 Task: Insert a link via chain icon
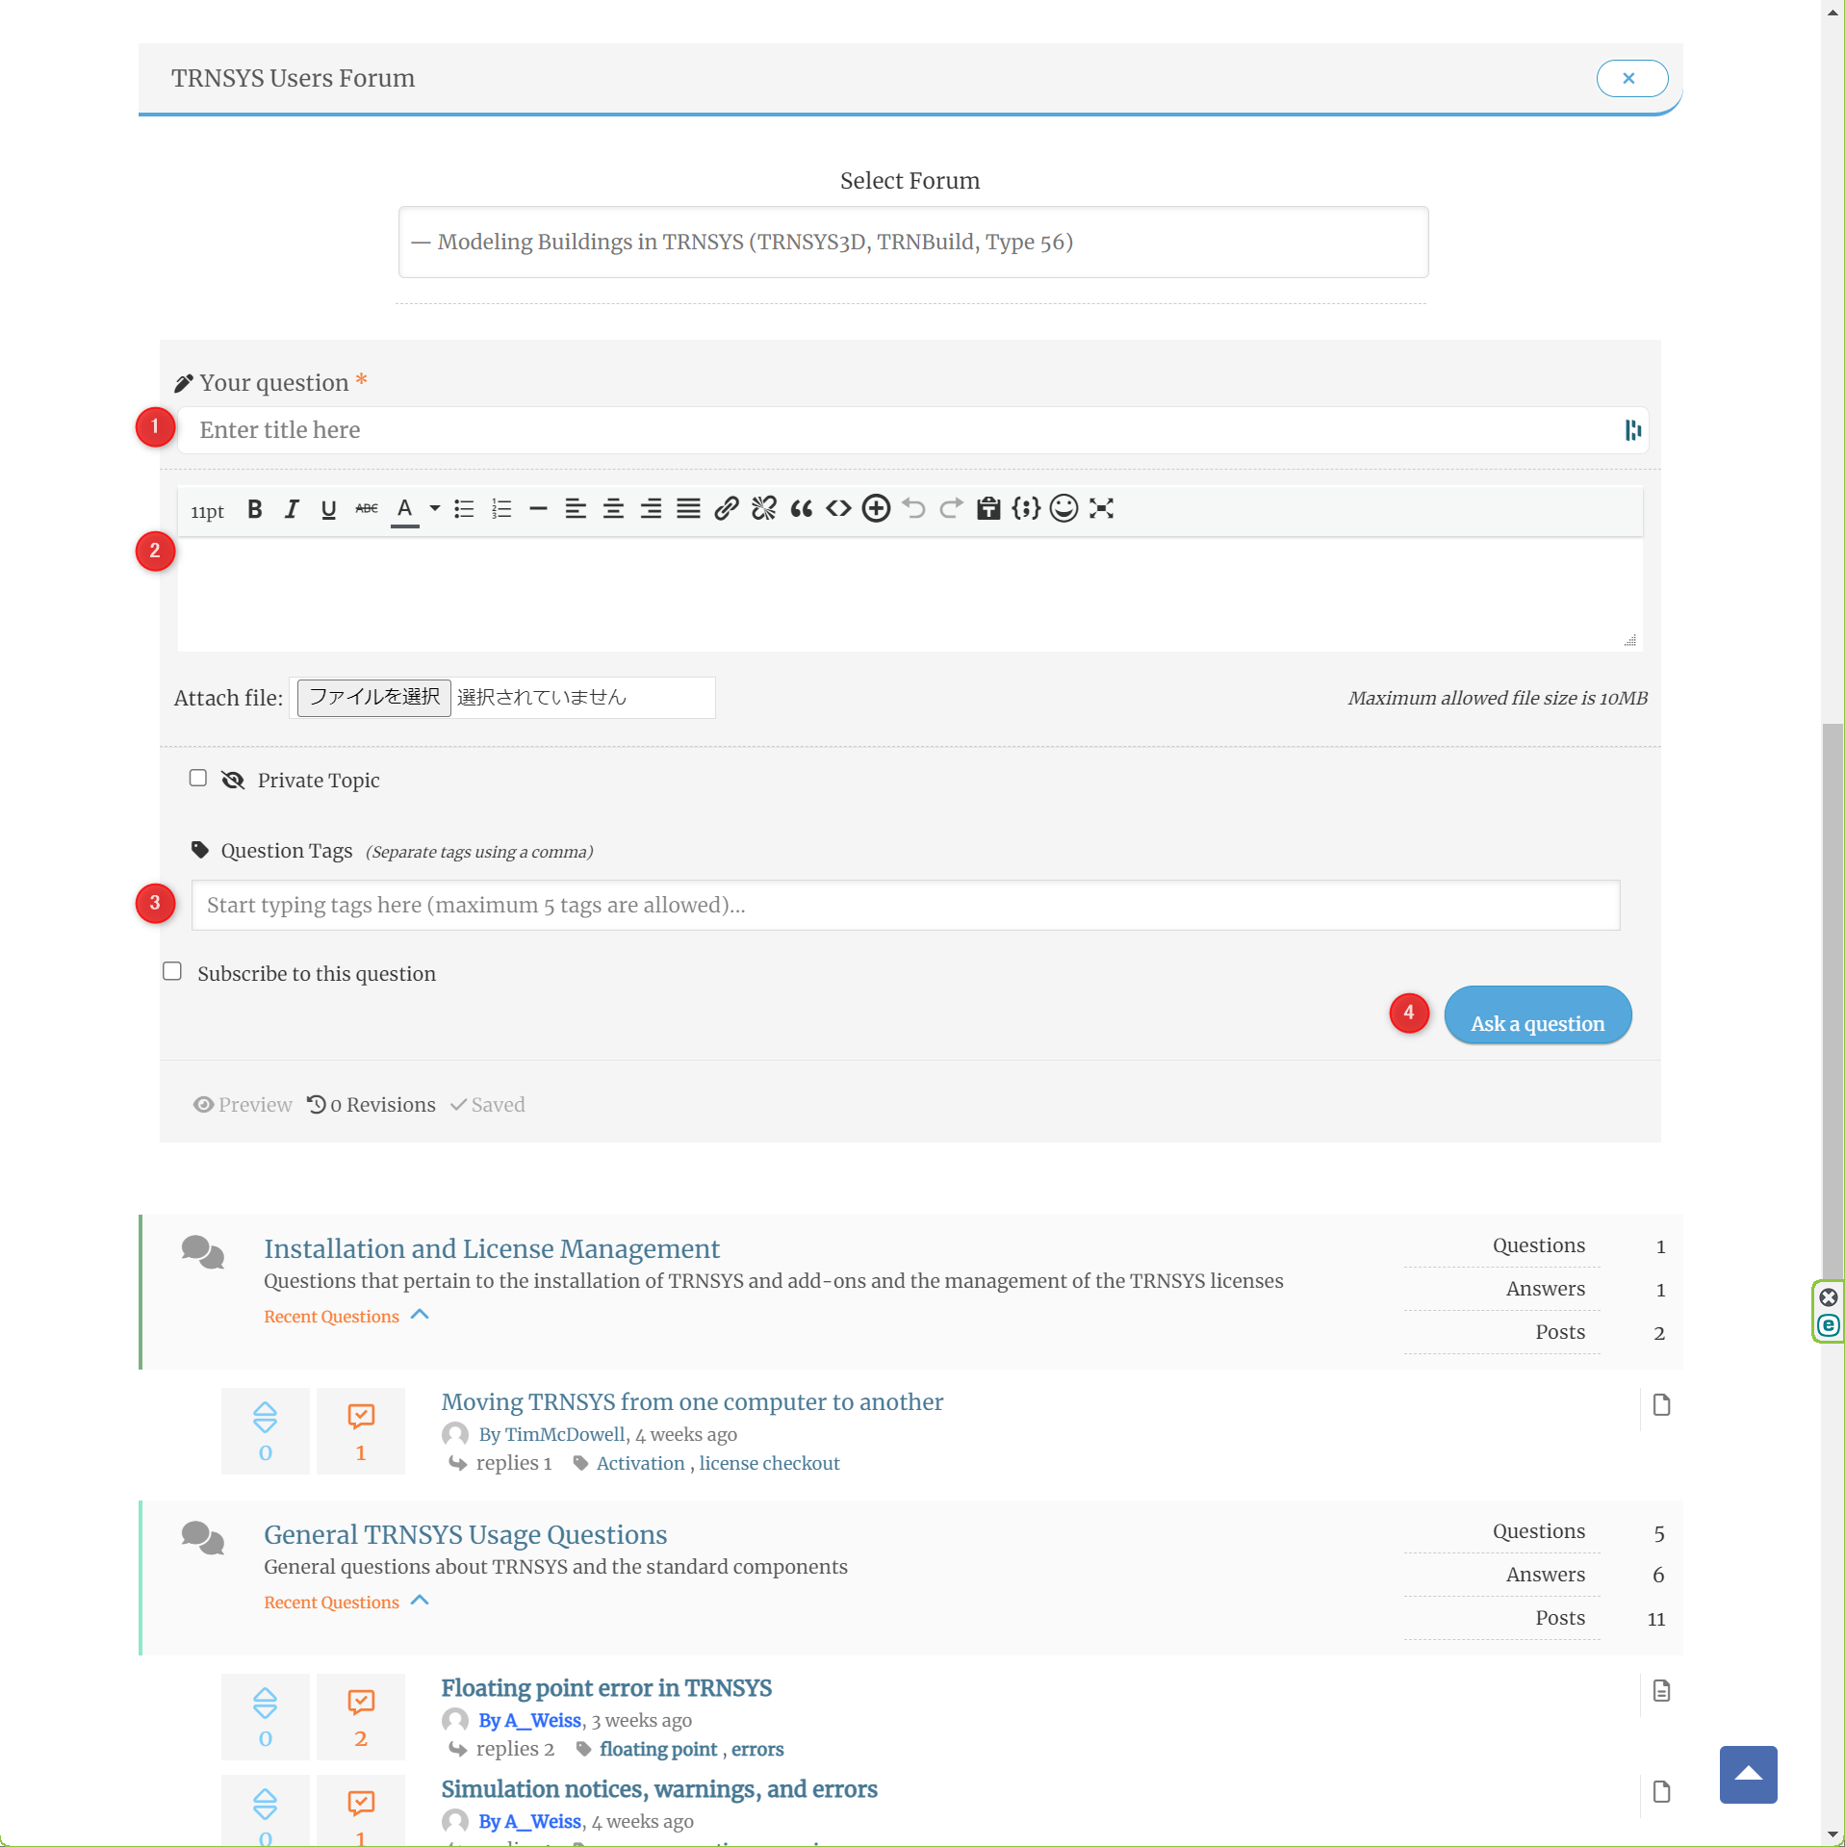click(726, 509)
